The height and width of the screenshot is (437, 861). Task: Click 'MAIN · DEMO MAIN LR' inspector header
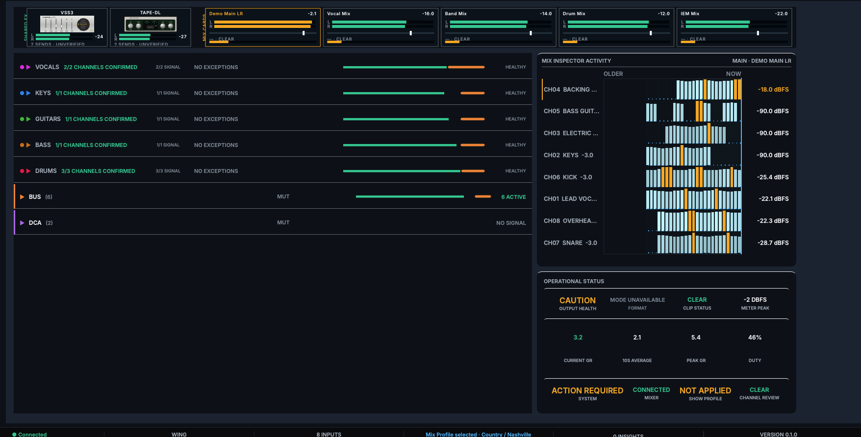click(761, 61)
